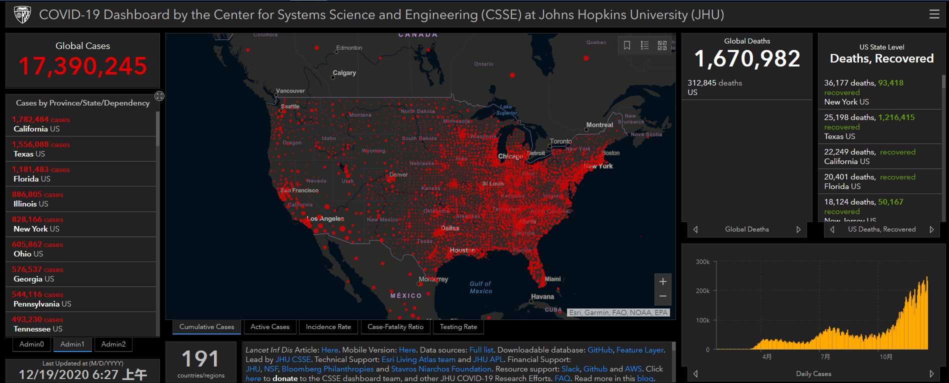Follow the JHU CSSE link
Viewport: 949px width, 383px height.
(x=293, y=359)
